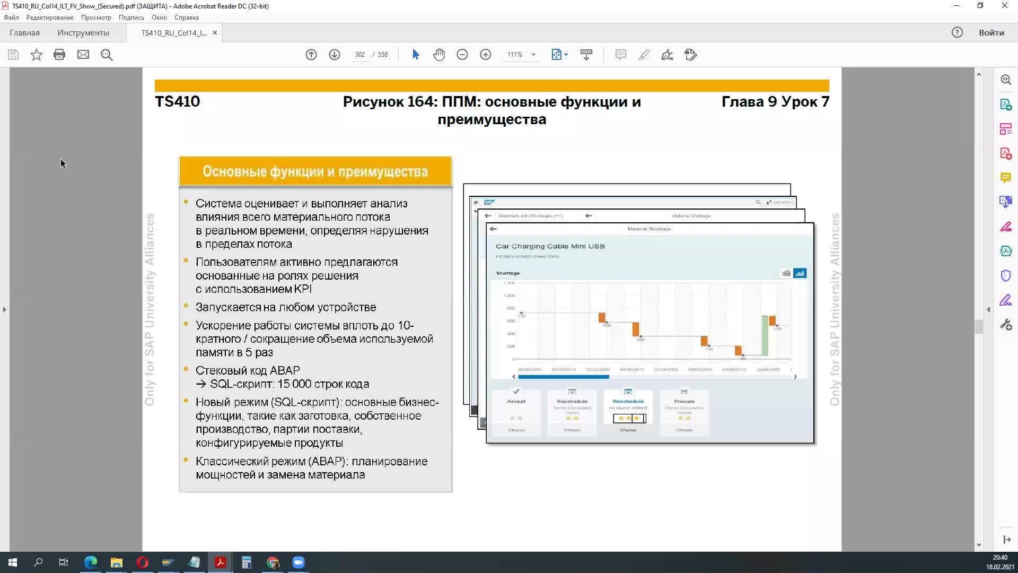Go to next page arrow
Screen dimensions: 1018x573
coord(335,55)
